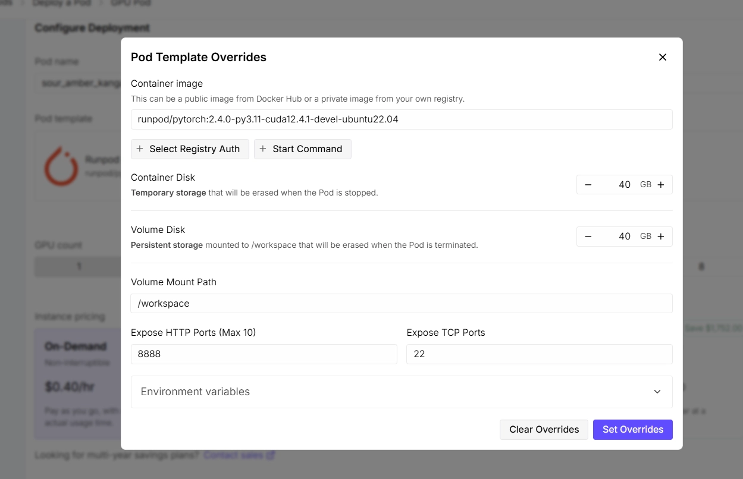Click the Pod Template Overrides title text
This screenshot has height=479, width=743.
(199, 57)
